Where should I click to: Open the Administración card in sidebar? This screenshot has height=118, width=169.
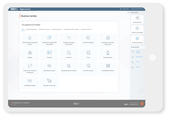(137, 19)
